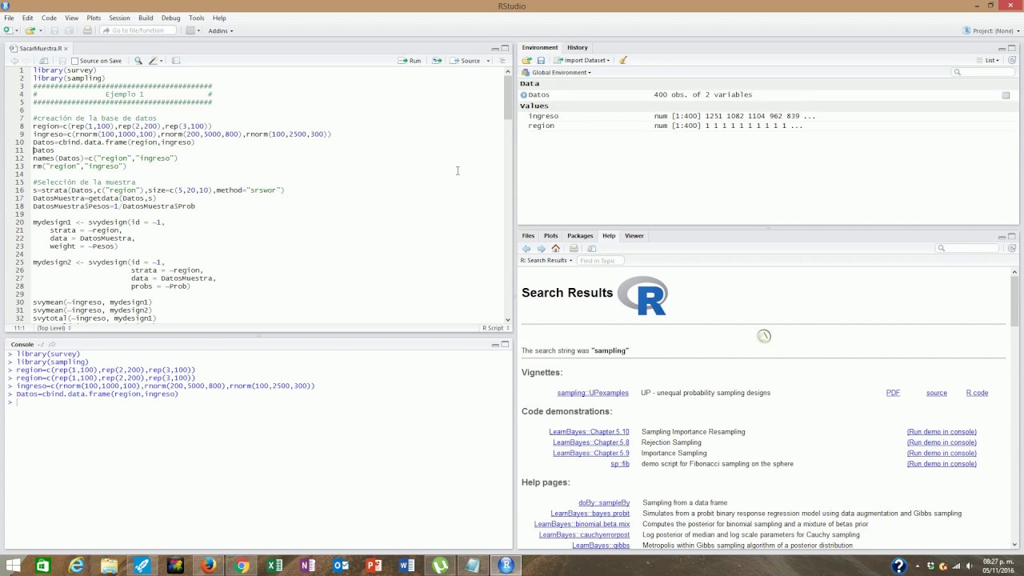1024x576 pixels.
Task: Open the Datos data viewer grid icon
Action: 1006,95
